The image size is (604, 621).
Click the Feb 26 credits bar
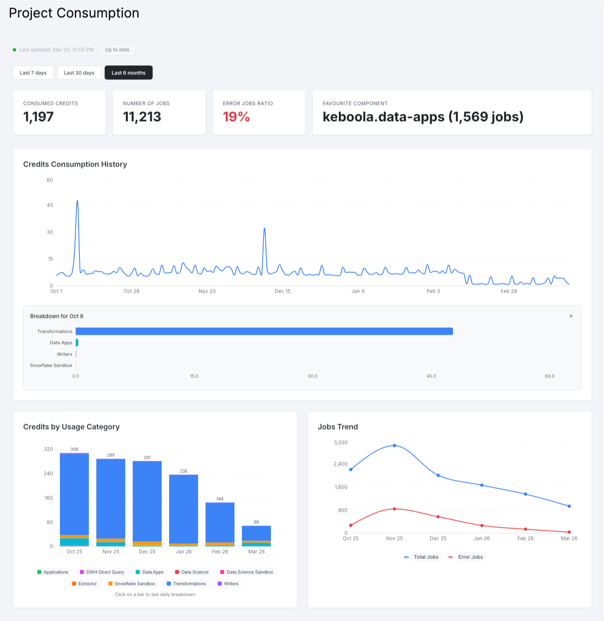220,524
